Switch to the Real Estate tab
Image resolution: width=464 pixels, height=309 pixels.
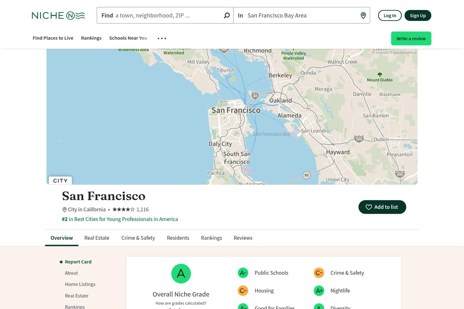[x=97, y=238]
